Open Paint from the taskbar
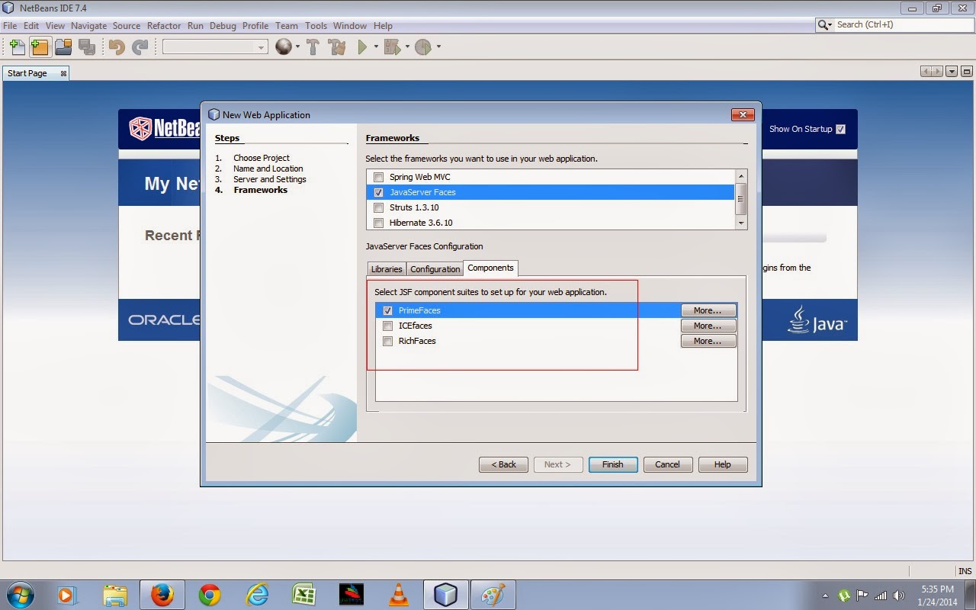This screenshot has height=610, width=976. [493, 595]
